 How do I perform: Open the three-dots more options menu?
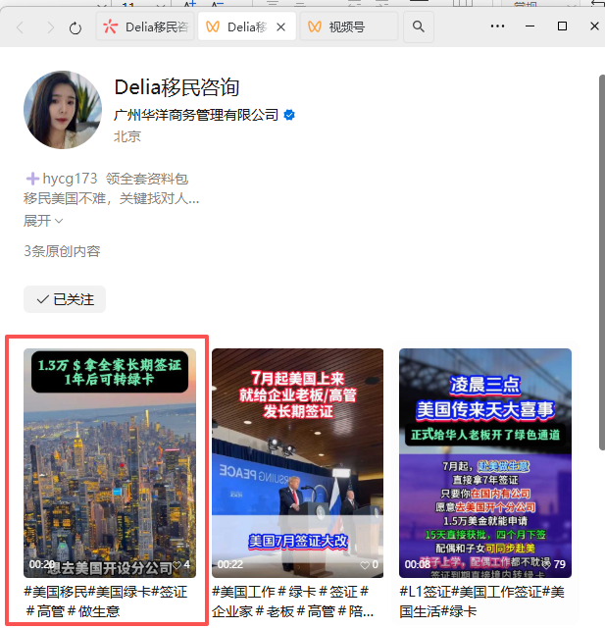coord(497,26)
